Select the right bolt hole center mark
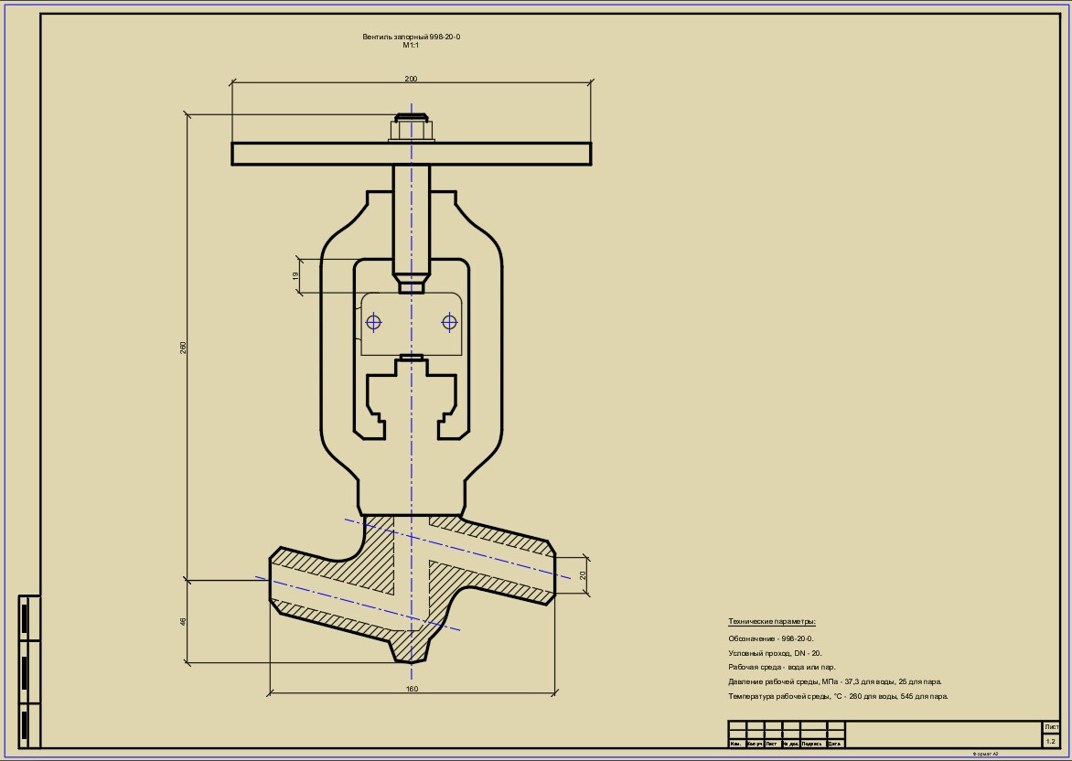The width and height of the screenshot is (1072, 761). [x=448, y=322]
